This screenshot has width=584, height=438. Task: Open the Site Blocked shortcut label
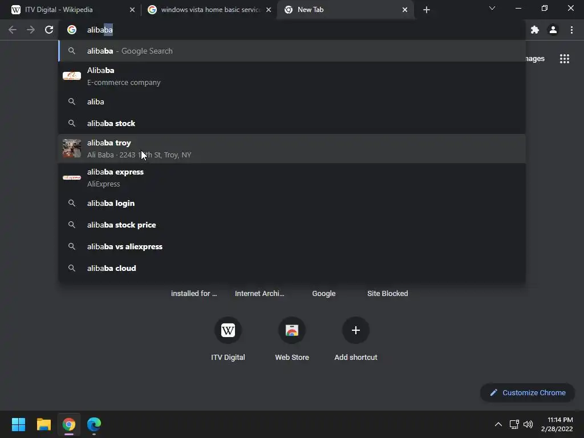(388, 294)
